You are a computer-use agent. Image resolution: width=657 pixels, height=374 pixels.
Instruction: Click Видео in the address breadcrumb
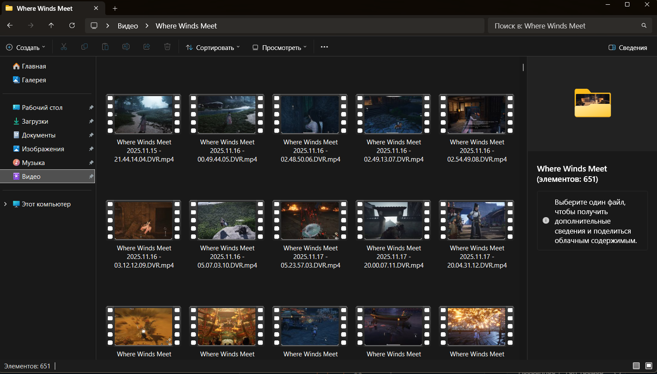point(128,26)
